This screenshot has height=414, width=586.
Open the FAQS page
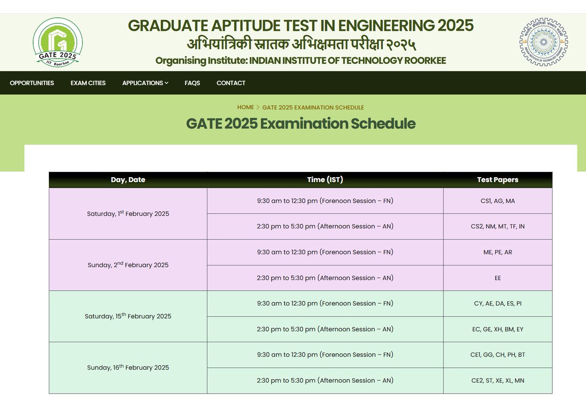click(192, 83)
